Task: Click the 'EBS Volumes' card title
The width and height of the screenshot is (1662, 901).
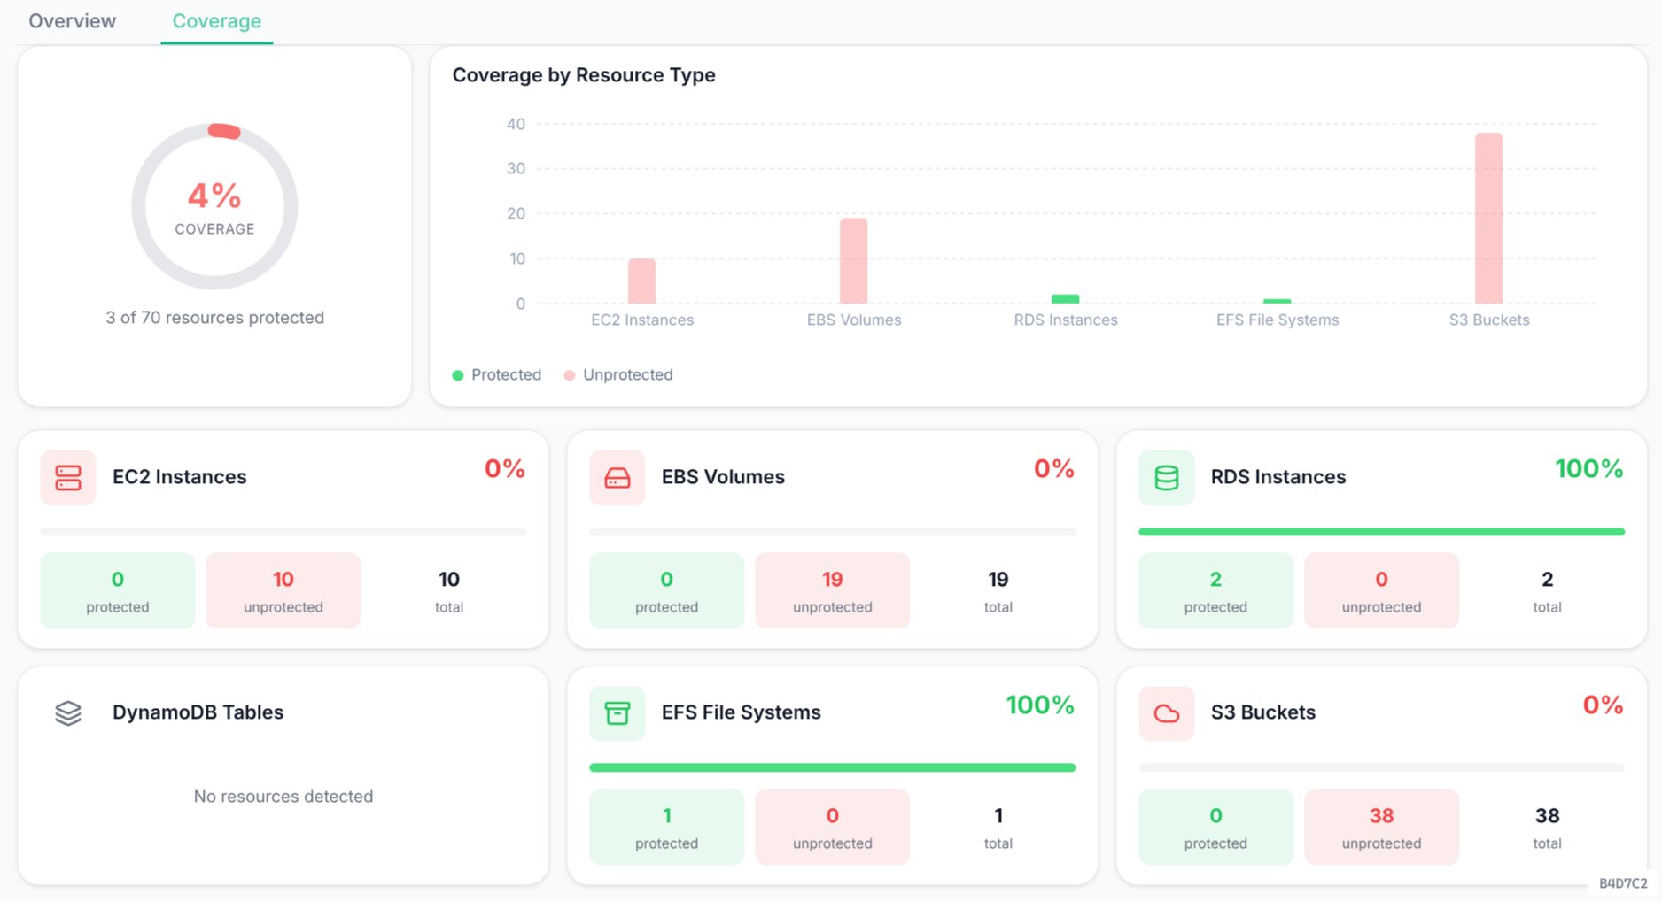Action: (723, 477)
